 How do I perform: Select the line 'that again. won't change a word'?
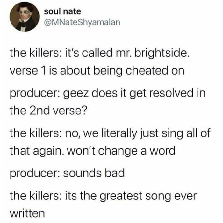point(93,151)
